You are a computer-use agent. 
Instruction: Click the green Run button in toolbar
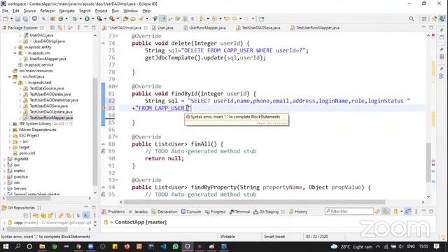pos(87,19)
